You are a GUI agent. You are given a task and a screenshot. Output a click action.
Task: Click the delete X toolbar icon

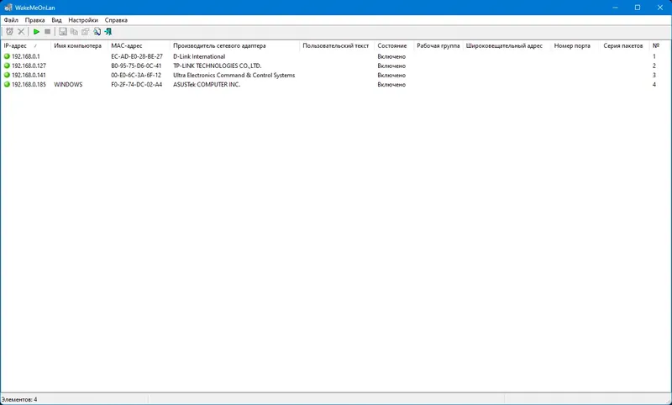pyautogui.click(x=20, y=32)
